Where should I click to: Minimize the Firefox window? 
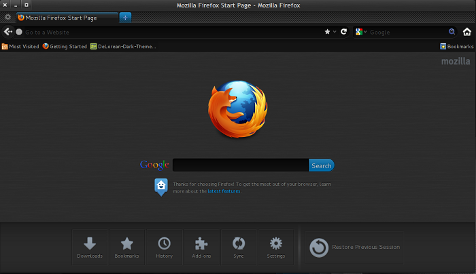click(x=16, y=5)
